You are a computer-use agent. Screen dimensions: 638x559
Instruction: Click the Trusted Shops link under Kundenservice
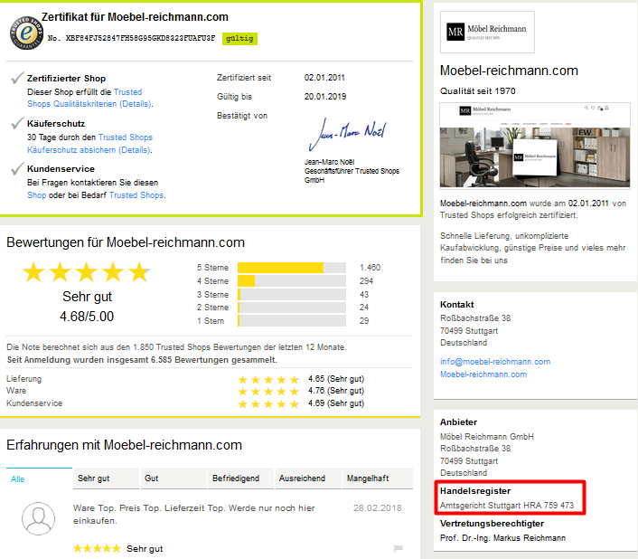(x=136, y=195)
